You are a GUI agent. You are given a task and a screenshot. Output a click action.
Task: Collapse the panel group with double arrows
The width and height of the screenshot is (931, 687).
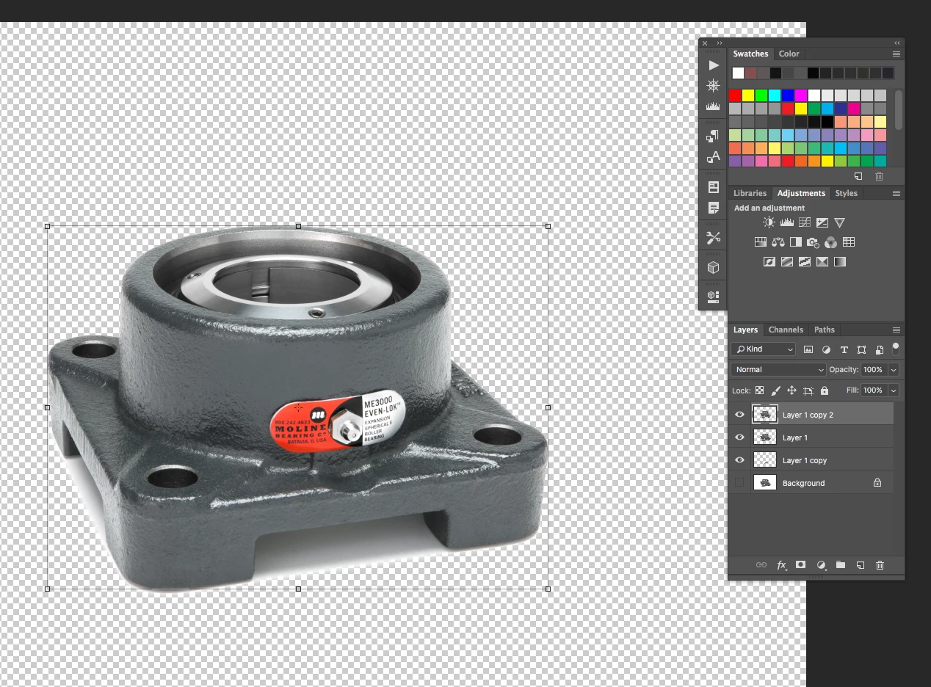[897, 43]
